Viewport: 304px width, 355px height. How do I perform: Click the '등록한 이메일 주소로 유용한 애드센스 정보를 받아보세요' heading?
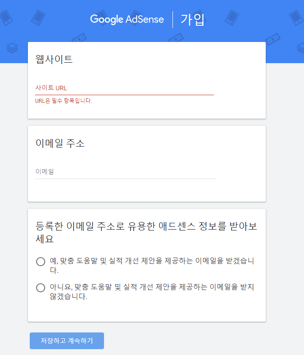(146, 232)
